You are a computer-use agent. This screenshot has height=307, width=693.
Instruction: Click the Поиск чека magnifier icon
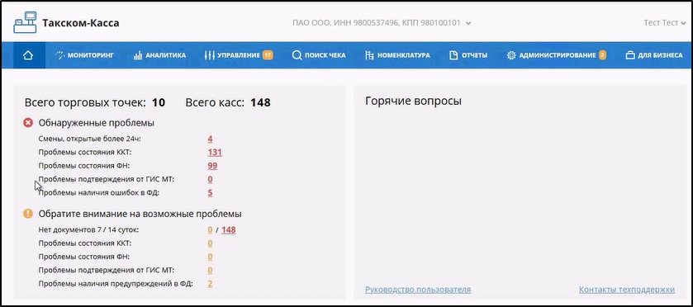pos(297,55)
